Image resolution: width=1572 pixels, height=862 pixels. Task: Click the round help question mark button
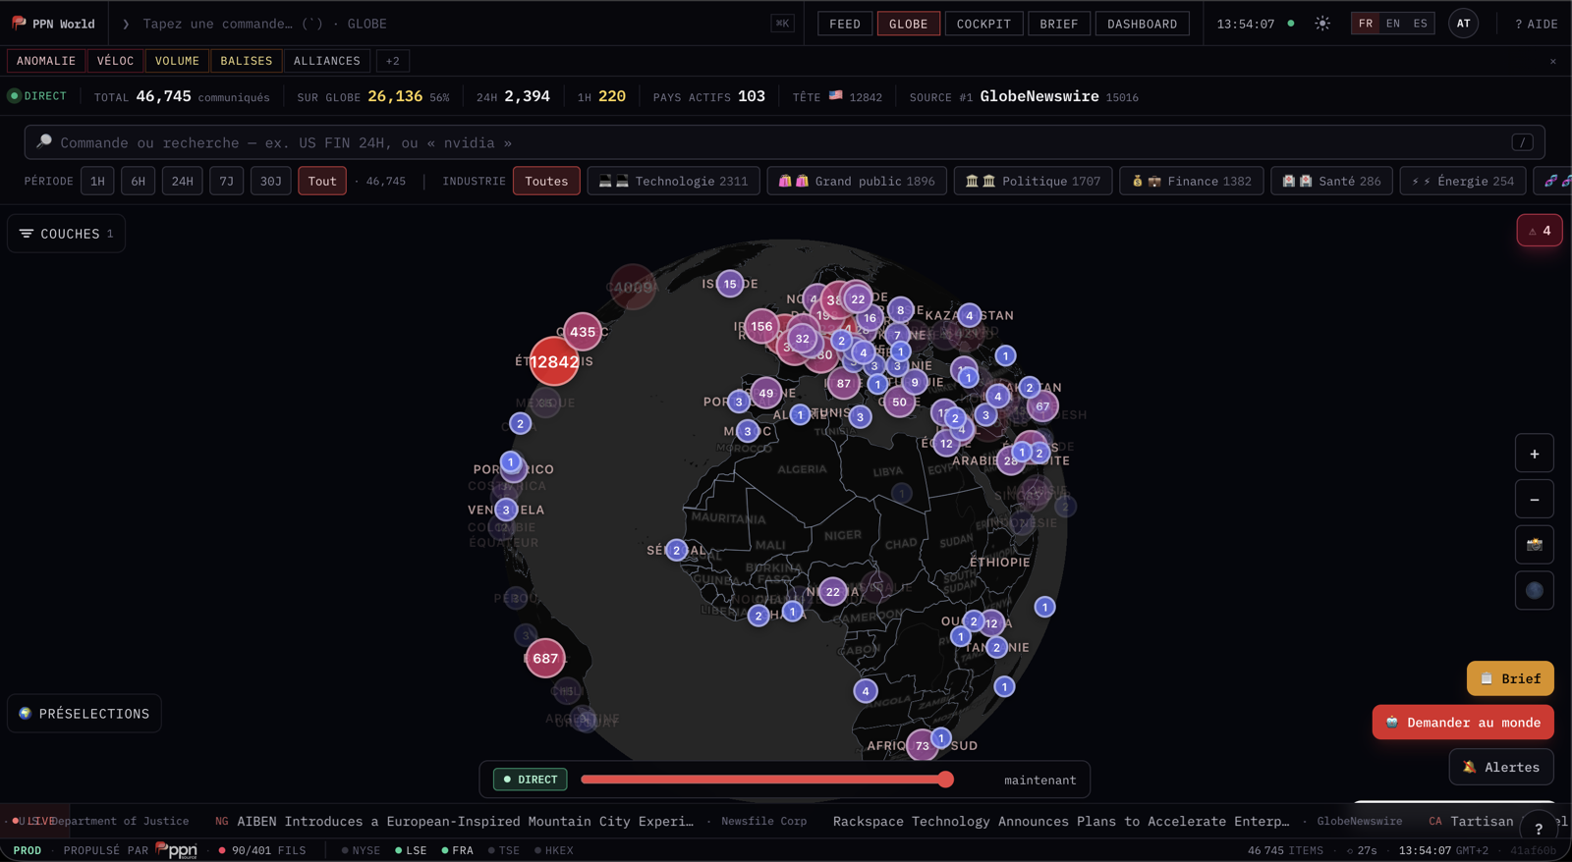click(x=1539, y=829)
